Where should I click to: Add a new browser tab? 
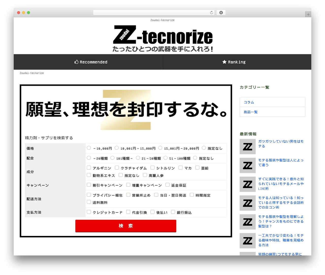point(308,14)
